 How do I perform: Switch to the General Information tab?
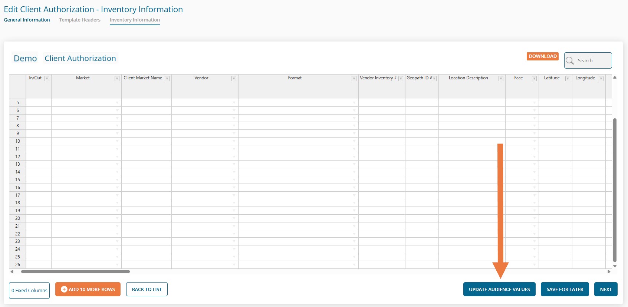point(27,20)
